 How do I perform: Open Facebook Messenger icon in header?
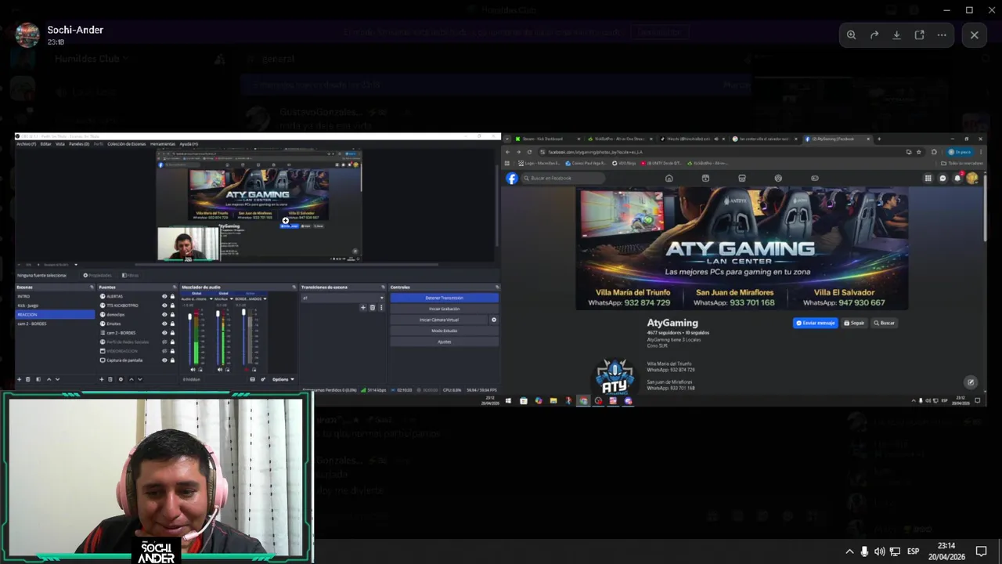point(943,178)
